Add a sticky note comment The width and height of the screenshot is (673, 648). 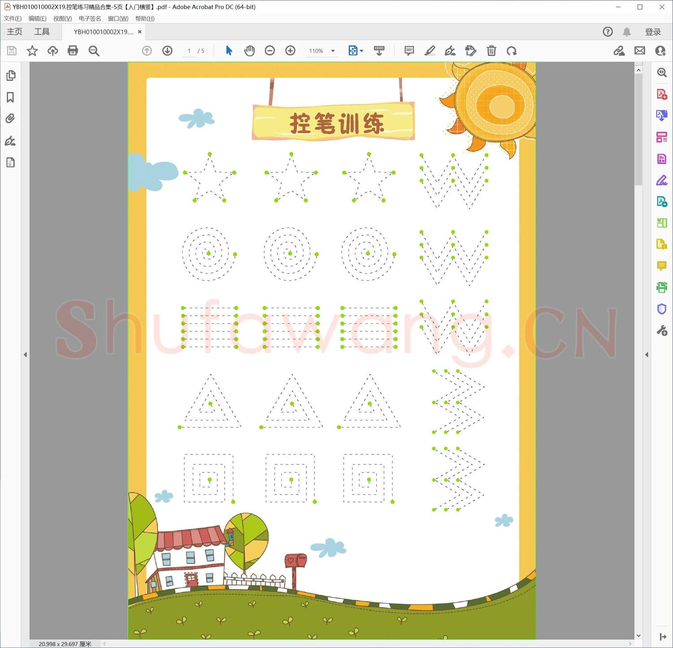[409, 51]
